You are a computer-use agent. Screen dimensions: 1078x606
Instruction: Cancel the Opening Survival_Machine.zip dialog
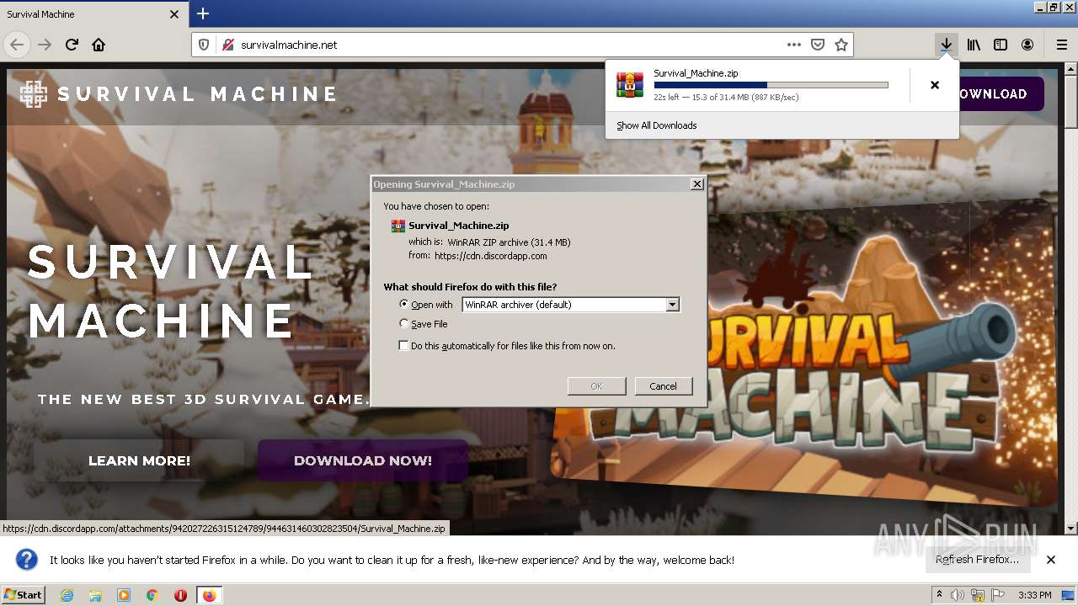(663, 386)
